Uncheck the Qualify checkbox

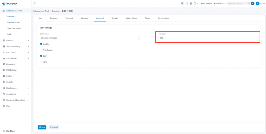(41, 44)
